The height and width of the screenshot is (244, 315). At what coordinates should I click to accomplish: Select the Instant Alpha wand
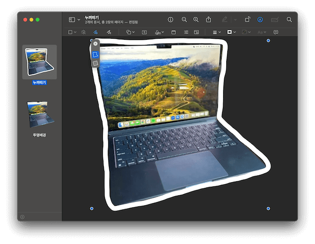pyautogui.click(x=83, y=32)
